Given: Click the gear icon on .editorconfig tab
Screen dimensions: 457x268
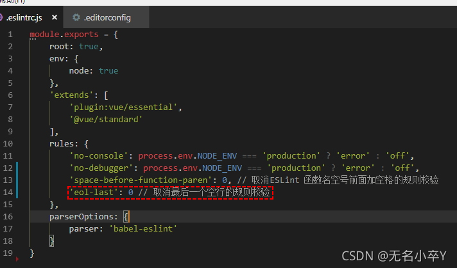Looking at the screenshot, I should [x=77, y=16].
